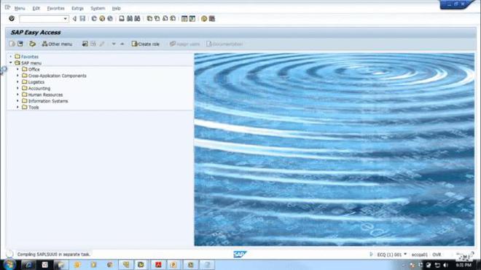Click the window control menu icon left of Menu
This screenshot has width=481, height=270.
(x=7, y=7)
